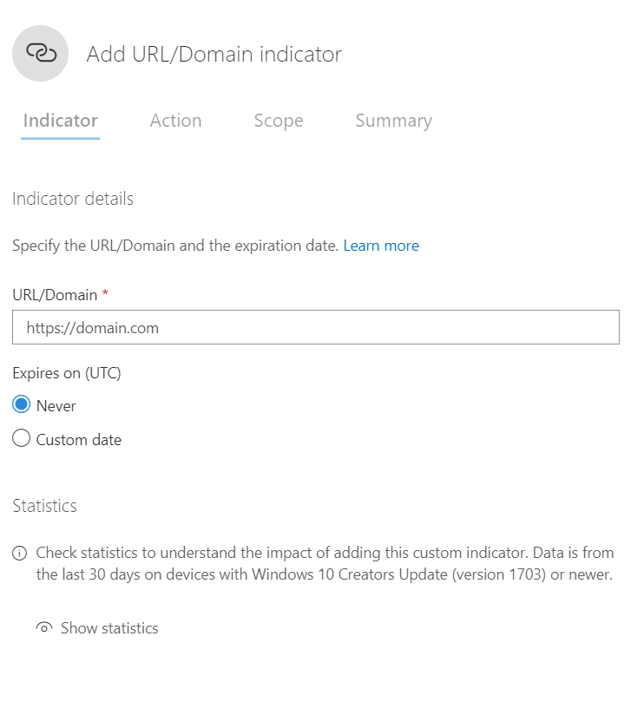Viewport: 631px width, 715px height.
Task: Click the Statistics section heading
Action: pyautogui.click(x=44, y=506)
